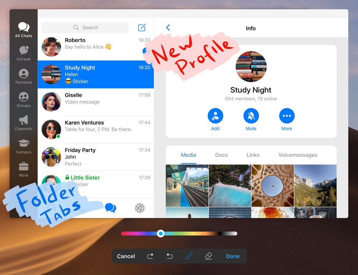Click the Search chats field
This screenshot has width=358, height=275.
click(x=85, y=27)
